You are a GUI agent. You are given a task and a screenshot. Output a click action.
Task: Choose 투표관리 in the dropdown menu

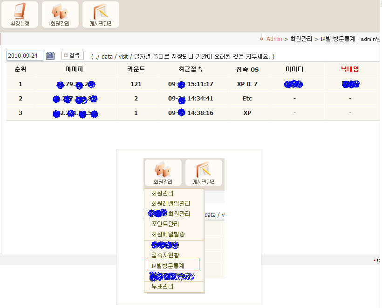click(162, 286)
